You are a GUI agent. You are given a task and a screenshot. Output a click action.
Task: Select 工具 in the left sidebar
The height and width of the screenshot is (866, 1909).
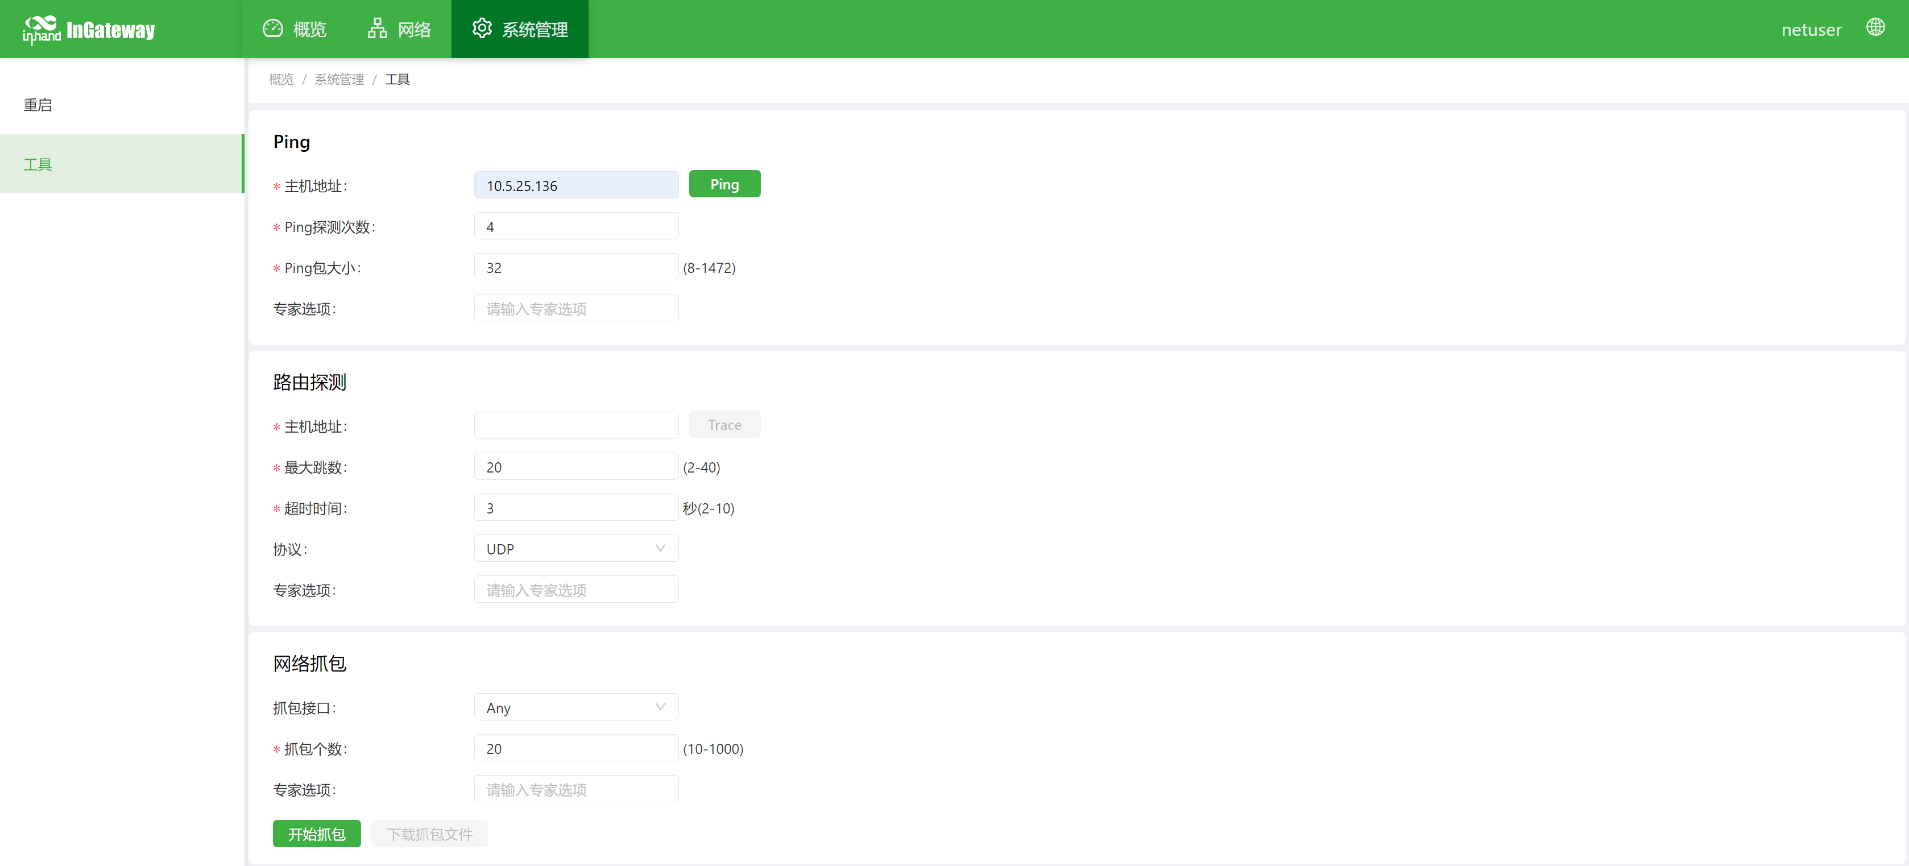pyautogui.click(x=38, y=164)
